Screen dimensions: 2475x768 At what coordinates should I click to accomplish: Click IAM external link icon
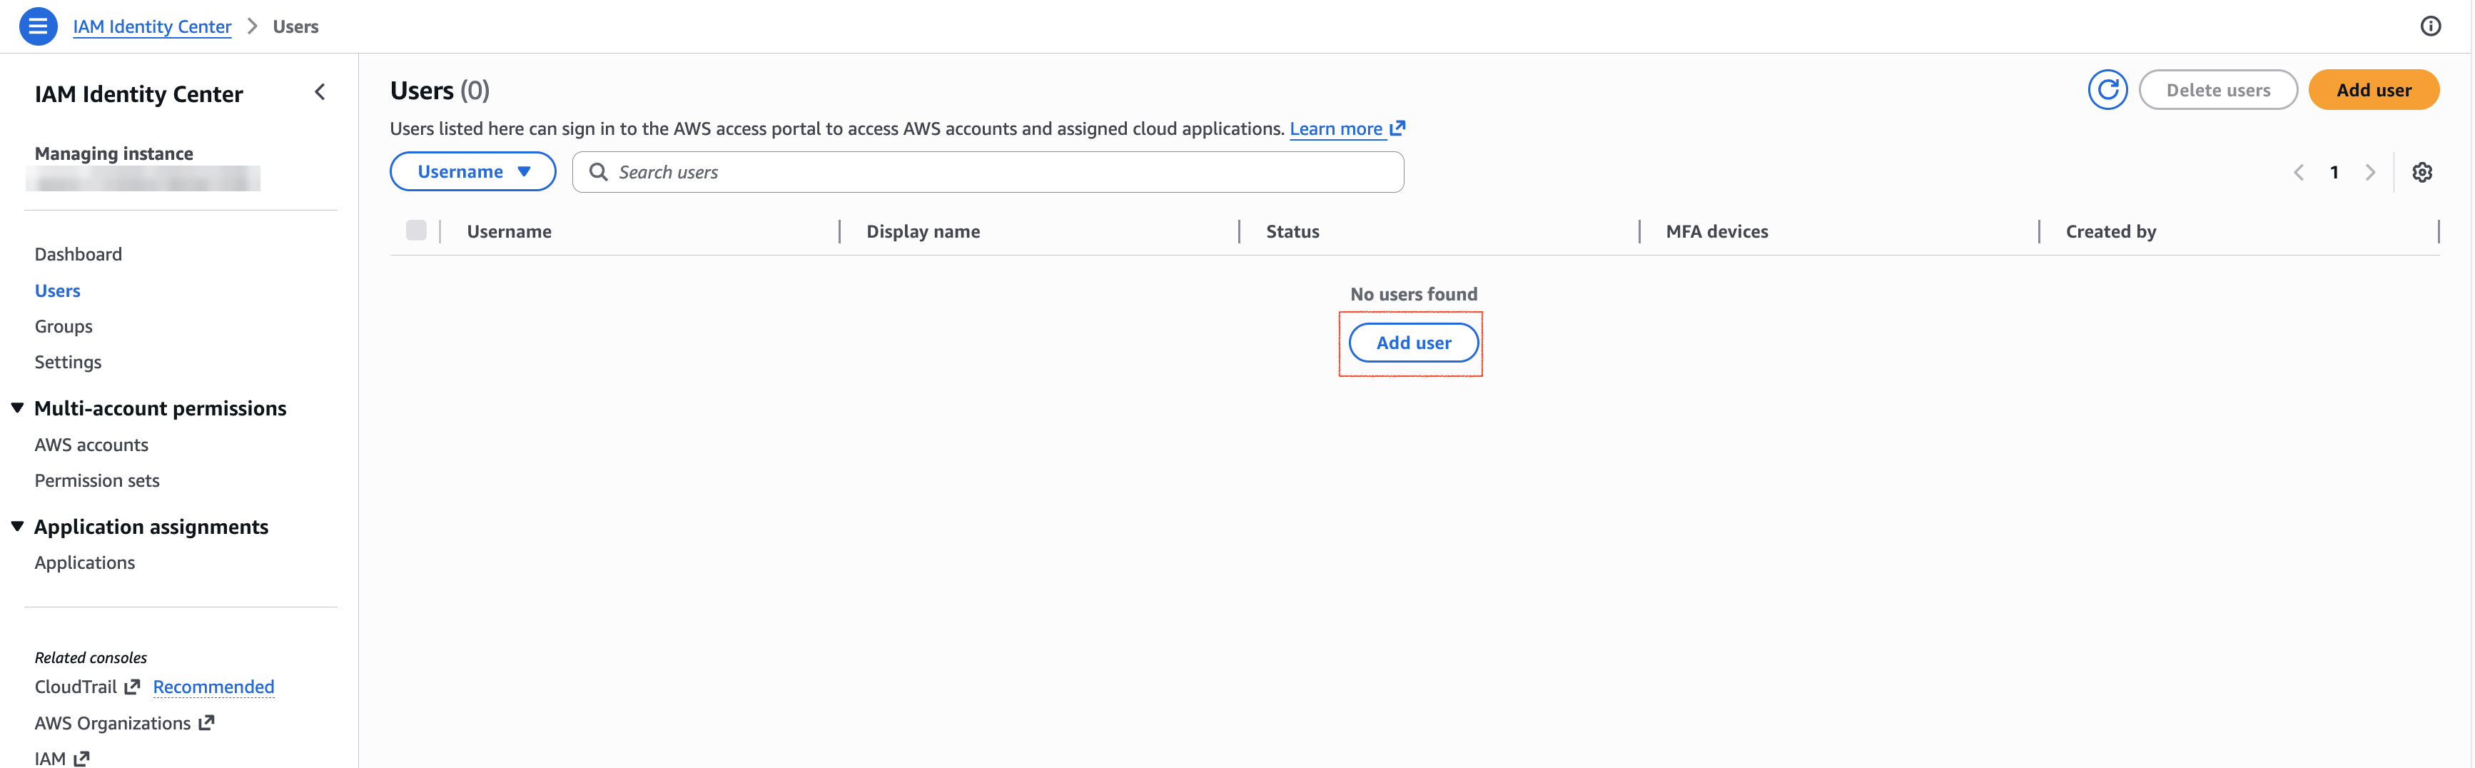click(x=81, y=759)
